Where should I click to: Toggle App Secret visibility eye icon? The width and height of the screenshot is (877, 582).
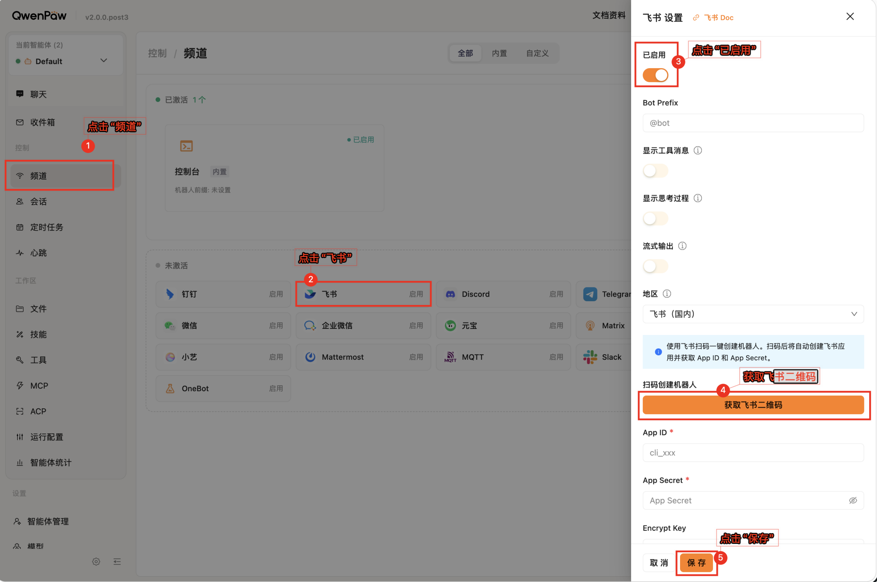click(853, 501)
